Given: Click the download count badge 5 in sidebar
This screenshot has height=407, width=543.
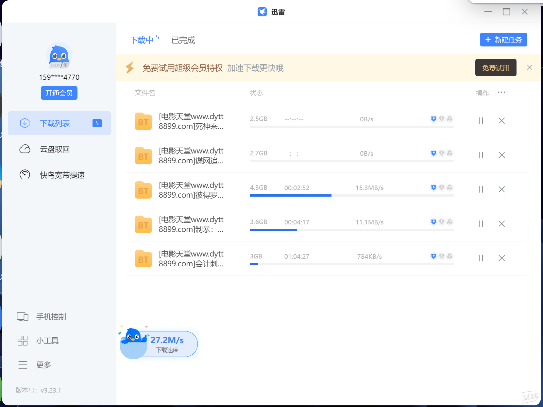Looking at the screenshot, I should click(x=97, y=123).
